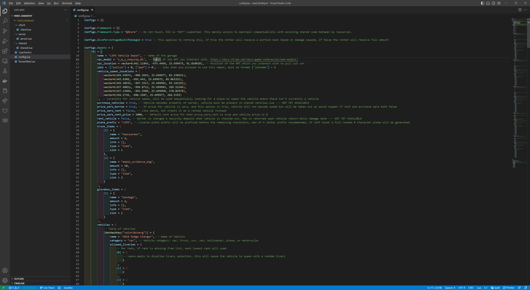Toggle the primary side bar visibility
The width and height of the screenshot is (530, 290).
click(483, 3)
